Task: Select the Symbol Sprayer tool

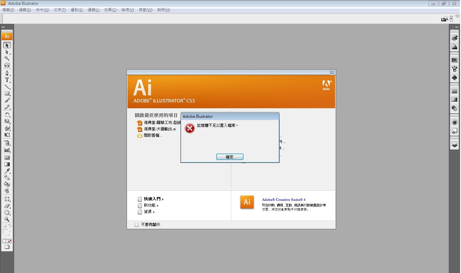Action: (x=7, y=143)
